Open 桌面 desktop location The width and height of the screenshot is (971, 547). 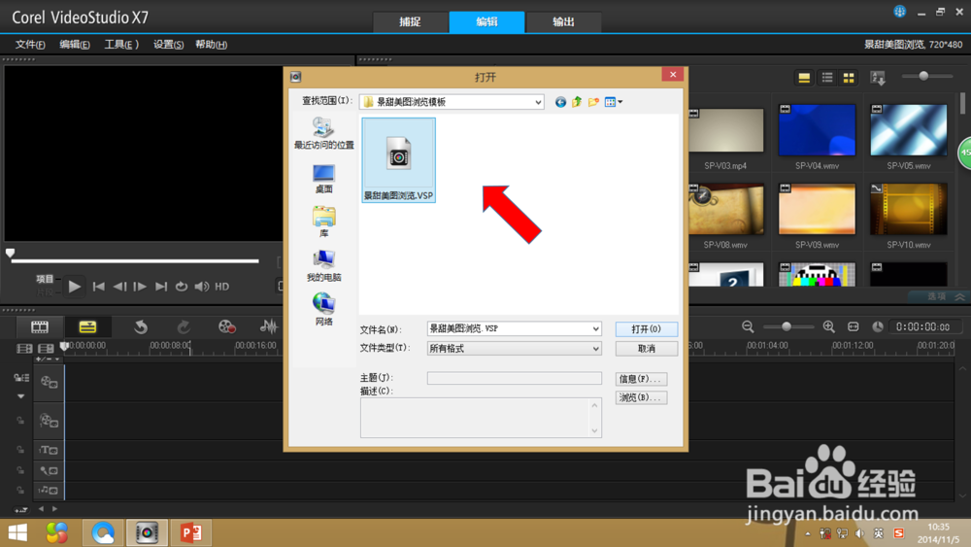pyautogui.click(x=324, y=179)
